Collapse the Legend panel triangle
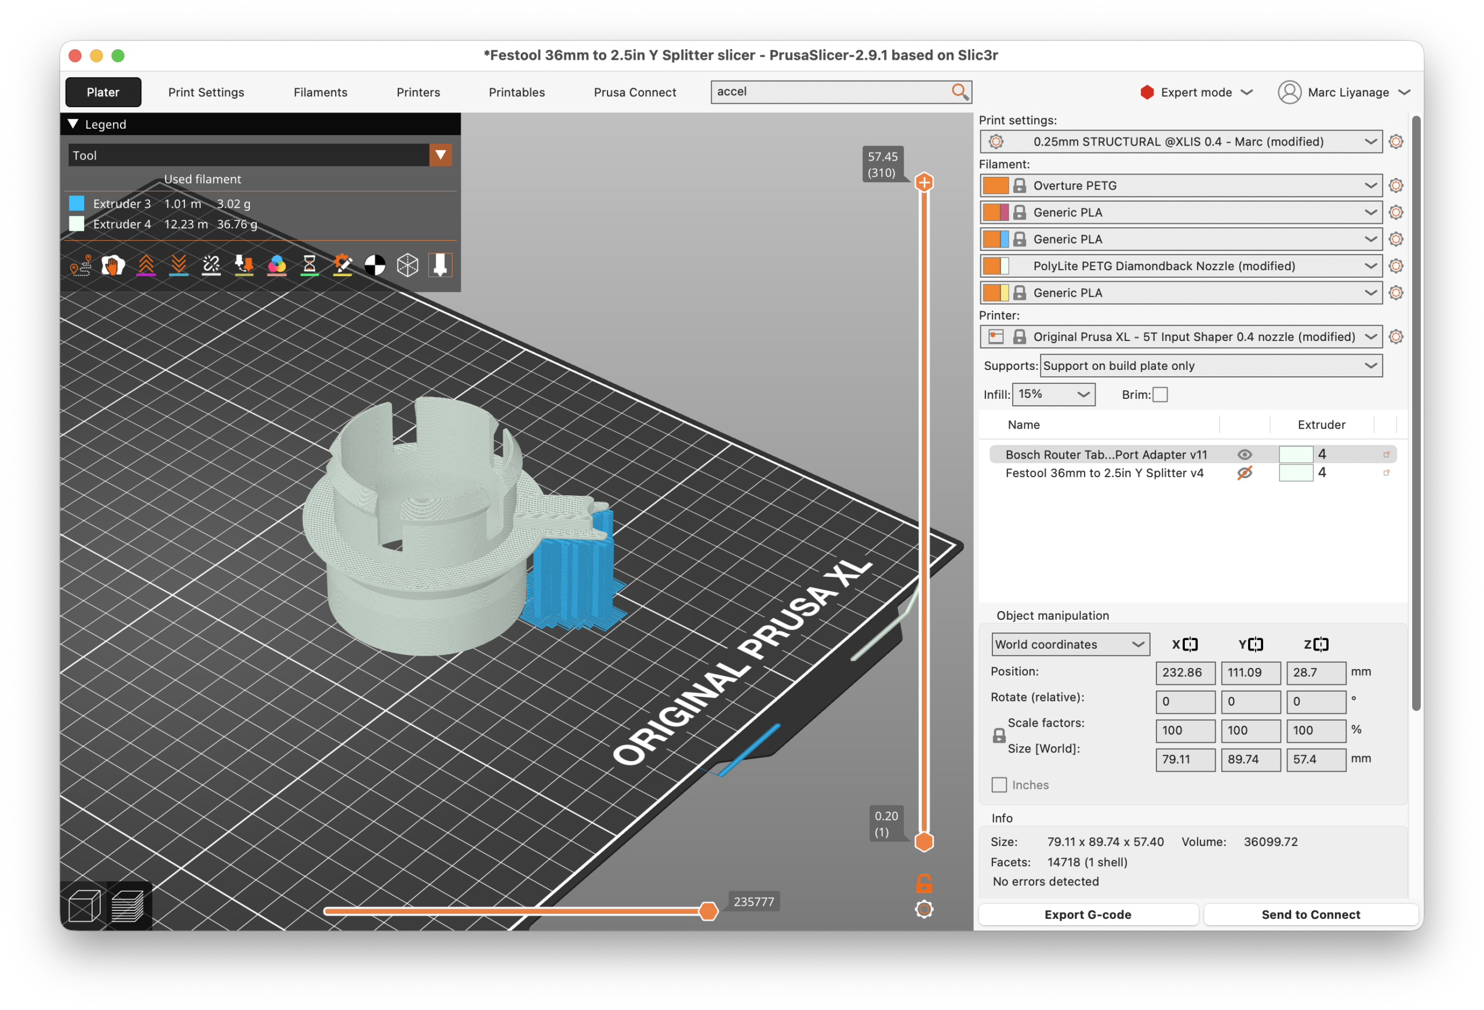 pyautogui.click(x=74, y=124)
